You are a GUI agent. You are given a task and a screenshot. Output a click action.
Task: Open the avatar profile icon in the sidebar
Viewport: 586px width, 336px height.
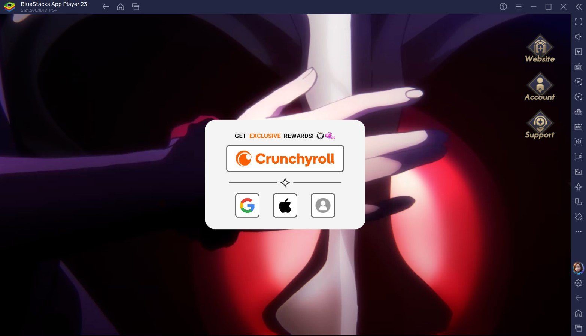coord(579,268)
